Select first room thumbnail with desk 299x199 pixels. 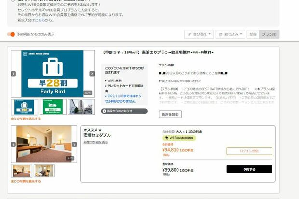[x=22, y=171]
